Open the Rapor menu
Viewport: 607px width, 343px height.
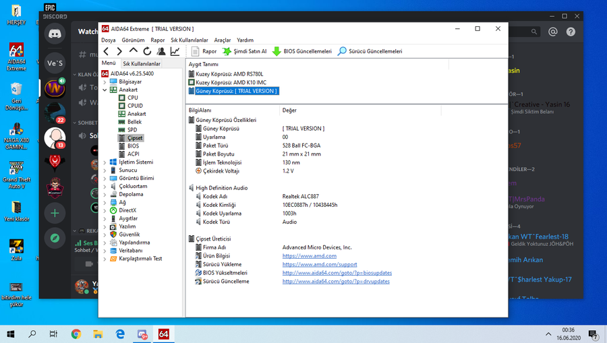[x=158, y=40]
